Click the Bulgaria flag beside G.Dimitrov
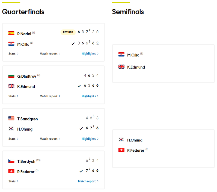The image size is (217, 192). pyautogui.click(x=11, y=76)
